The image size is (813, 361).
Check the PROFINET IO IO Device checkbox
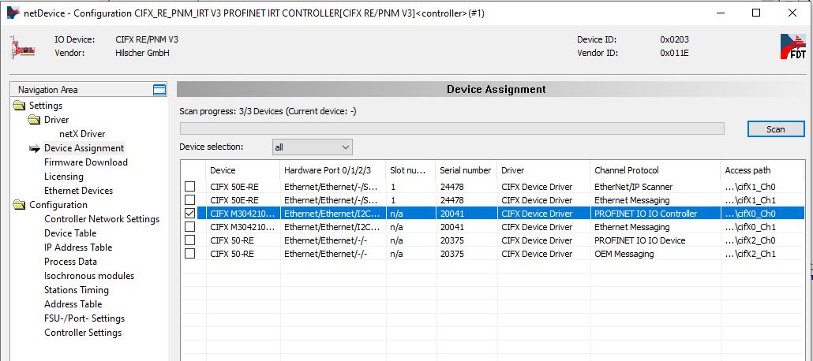190,240
